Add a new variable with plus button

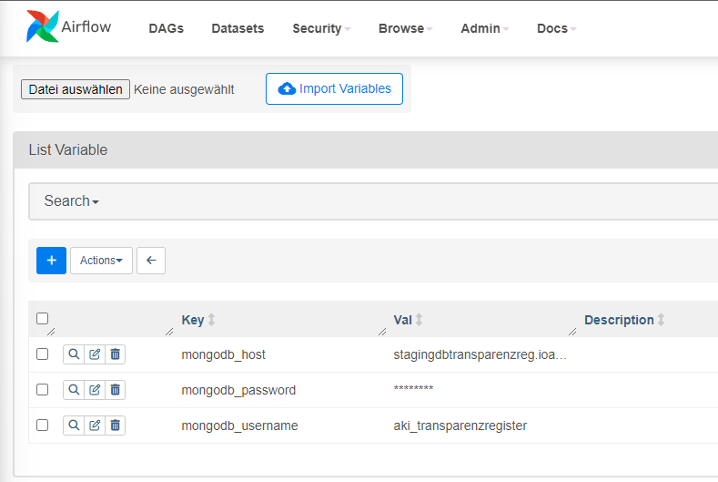pyautogui.click(x=51, y=261)
